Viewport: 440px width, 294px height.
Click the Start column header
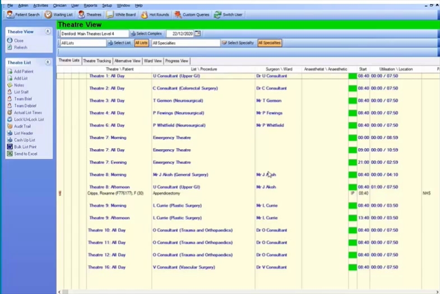click(x=363, y=69)
